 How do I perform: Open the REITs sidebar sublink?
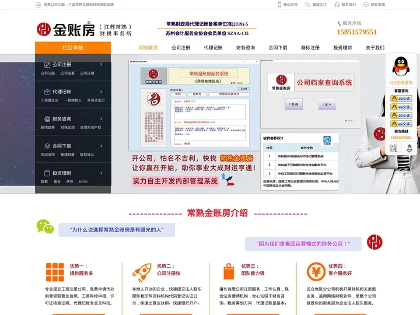83,181
